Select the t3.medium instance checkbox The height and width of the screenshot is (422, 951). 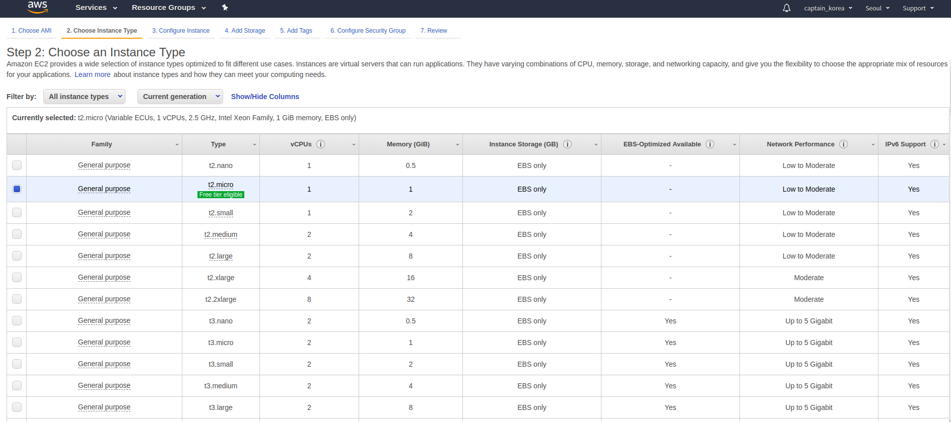[17, 385]
